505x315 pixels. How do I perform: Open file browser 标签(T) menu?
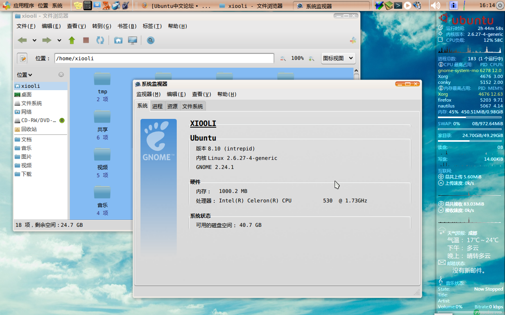(x=152, y=26)
